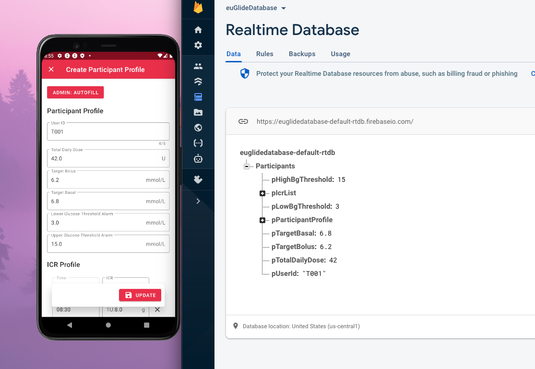Tap the ADMIN: AUTOFILL button

75,93
